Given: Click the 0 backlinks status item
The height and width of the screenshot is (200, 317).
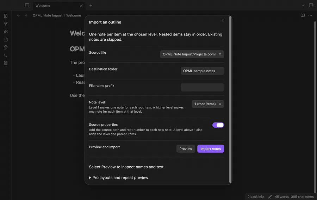Looking at the screenshot, I should tap(256, 196).
